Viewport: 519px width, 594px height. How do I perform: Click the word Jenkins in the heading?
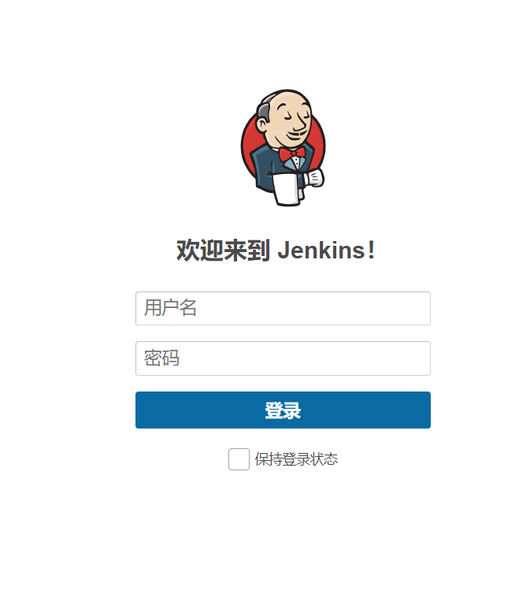tap(321, 251)
